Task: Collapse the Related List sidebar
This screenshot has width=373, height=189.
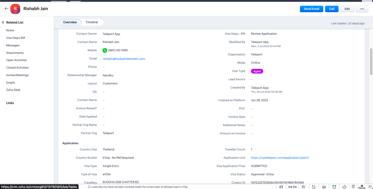Action: pyautogui.click(x=3, y=23)
